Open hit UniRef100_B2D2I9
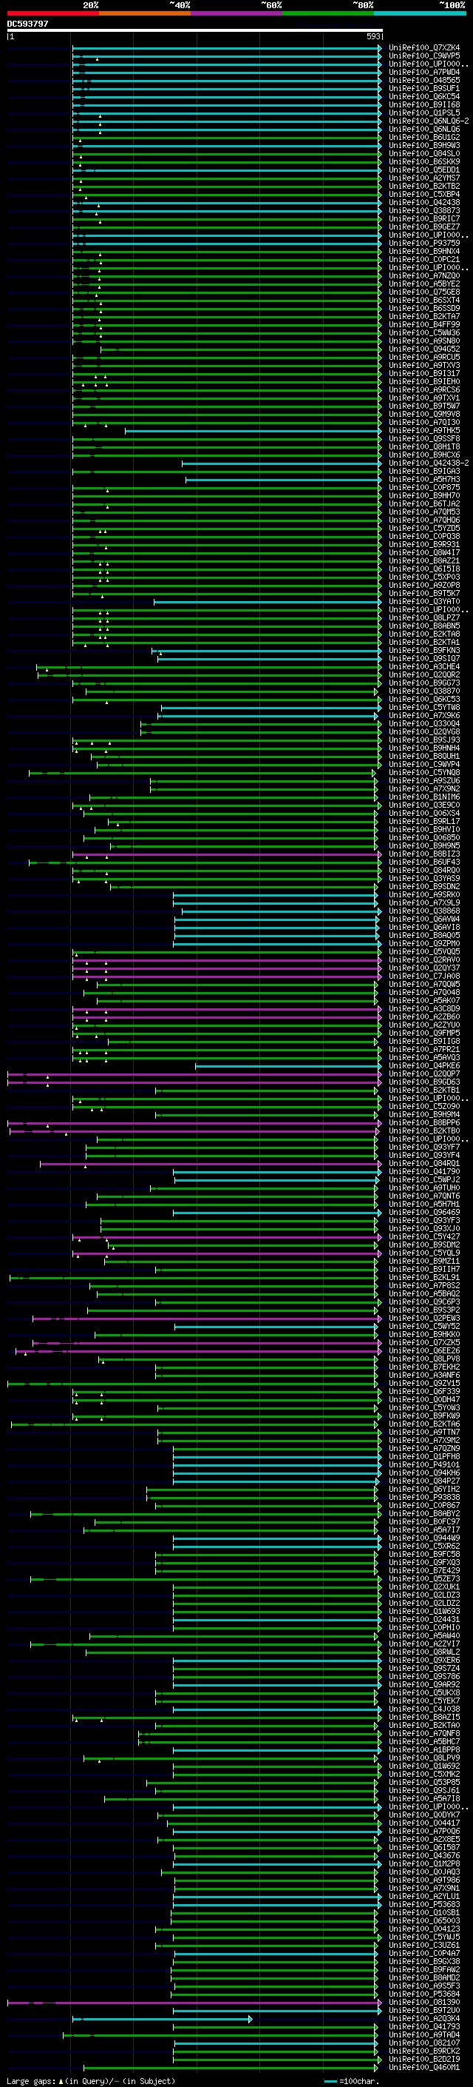Screen dimensions: 473x2087 click(424, 2060)
